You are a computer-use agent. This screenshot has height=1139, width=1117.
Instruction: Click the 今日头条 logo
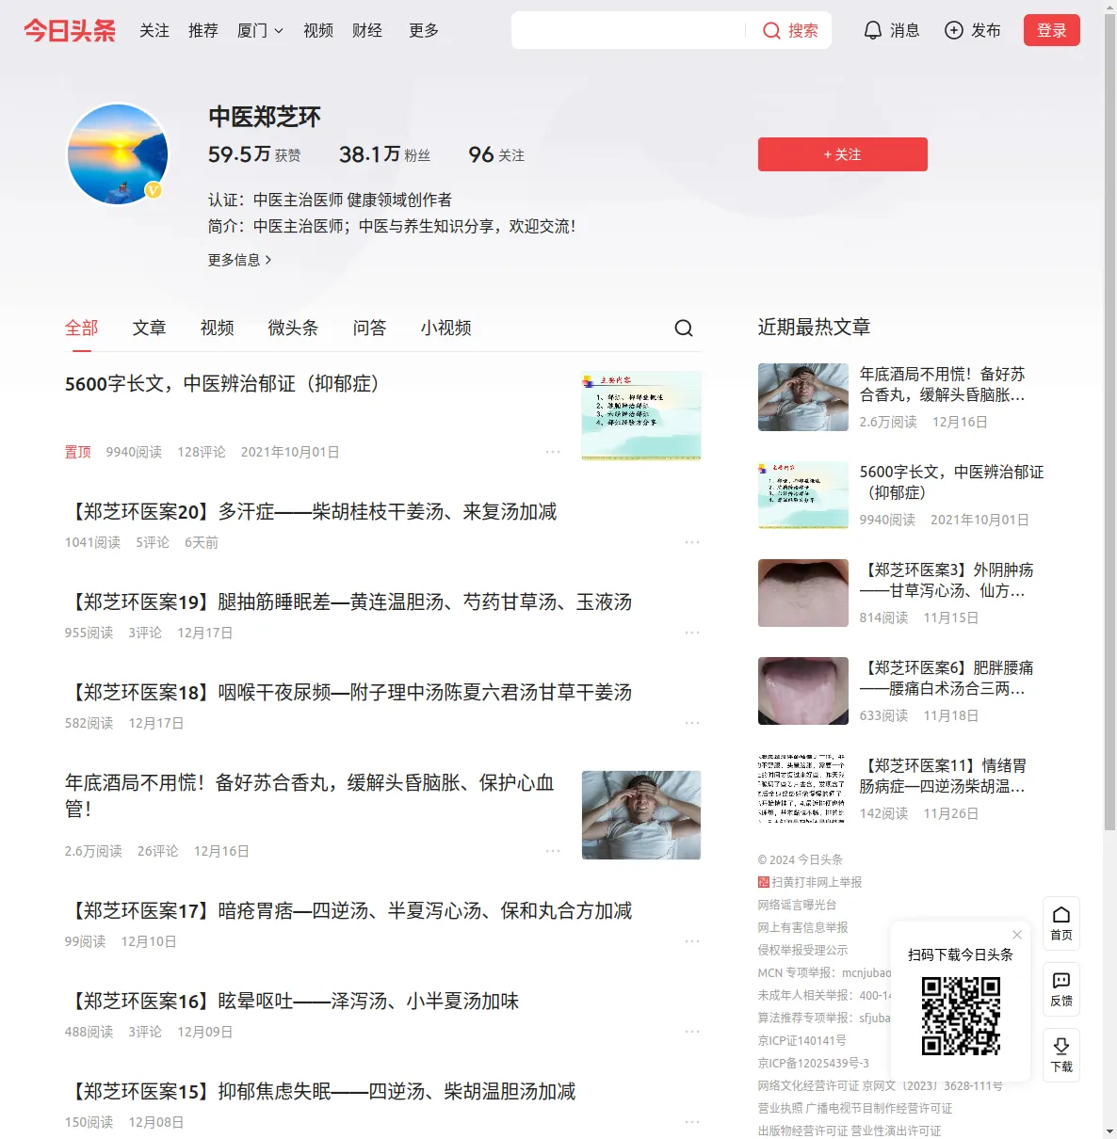[70, 31]
